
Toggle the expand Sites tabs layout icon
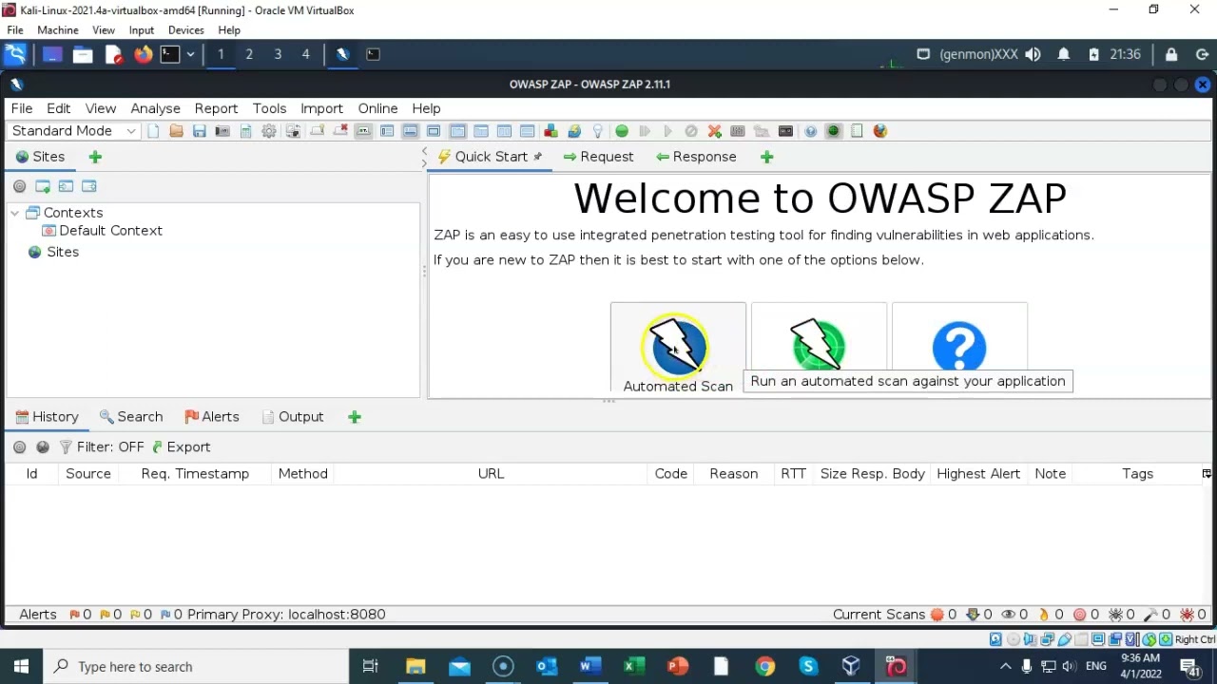[387, 131]
